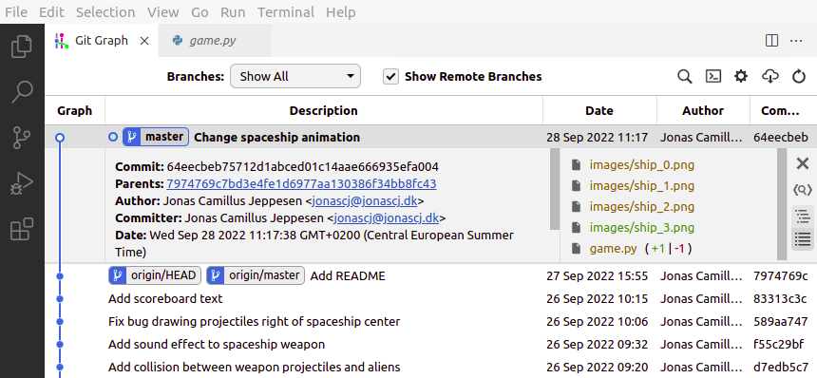Fetch from remotes using cloud icon
Screen dimensions: 817x378
pyautogui.click(x=770, y=77)
